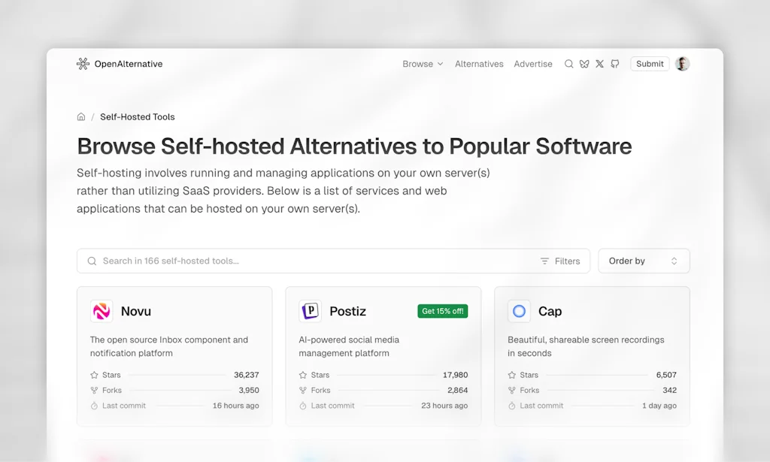Image resolution: width=770 pixels, height=462 pixels.
Task: Open search via the magnifier icon
Action: 569,64
